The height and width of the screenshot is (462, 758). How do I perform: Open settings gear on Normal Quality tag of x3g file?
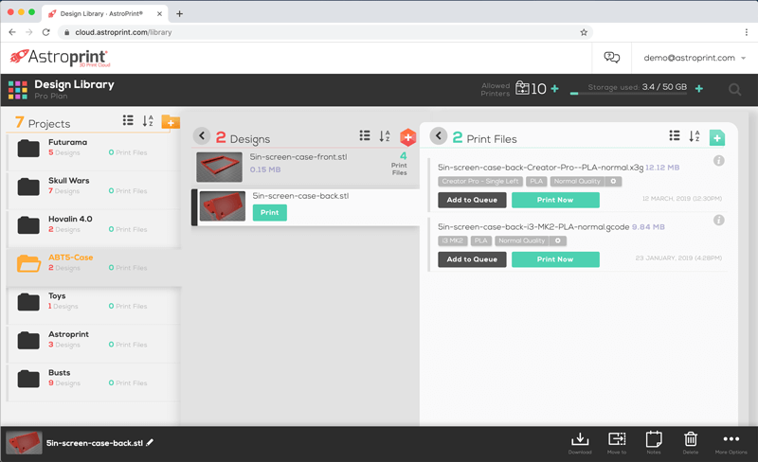tap(613, 181)
